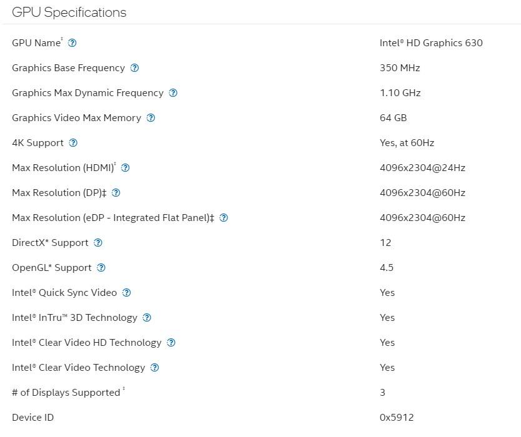Select the Device ID value 0x5912
521x437 pixels.
(x=397, y=418)
